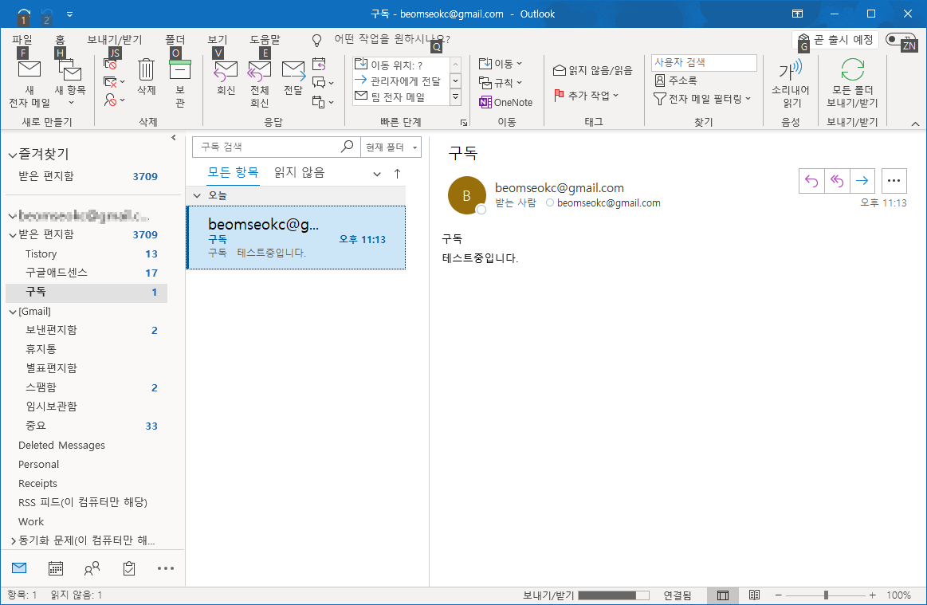Toggle 읽지 않음/읽음 envelope icon

(593, 70)
